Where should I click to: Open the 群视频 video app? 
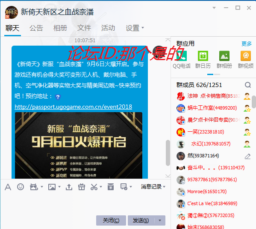point(246,59)
